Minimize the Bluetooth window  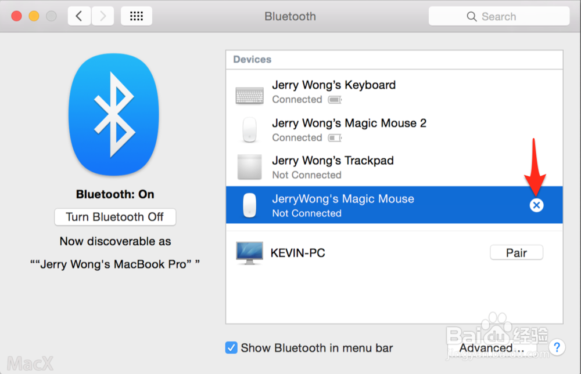pyautogui.click(x=34, y=16)
